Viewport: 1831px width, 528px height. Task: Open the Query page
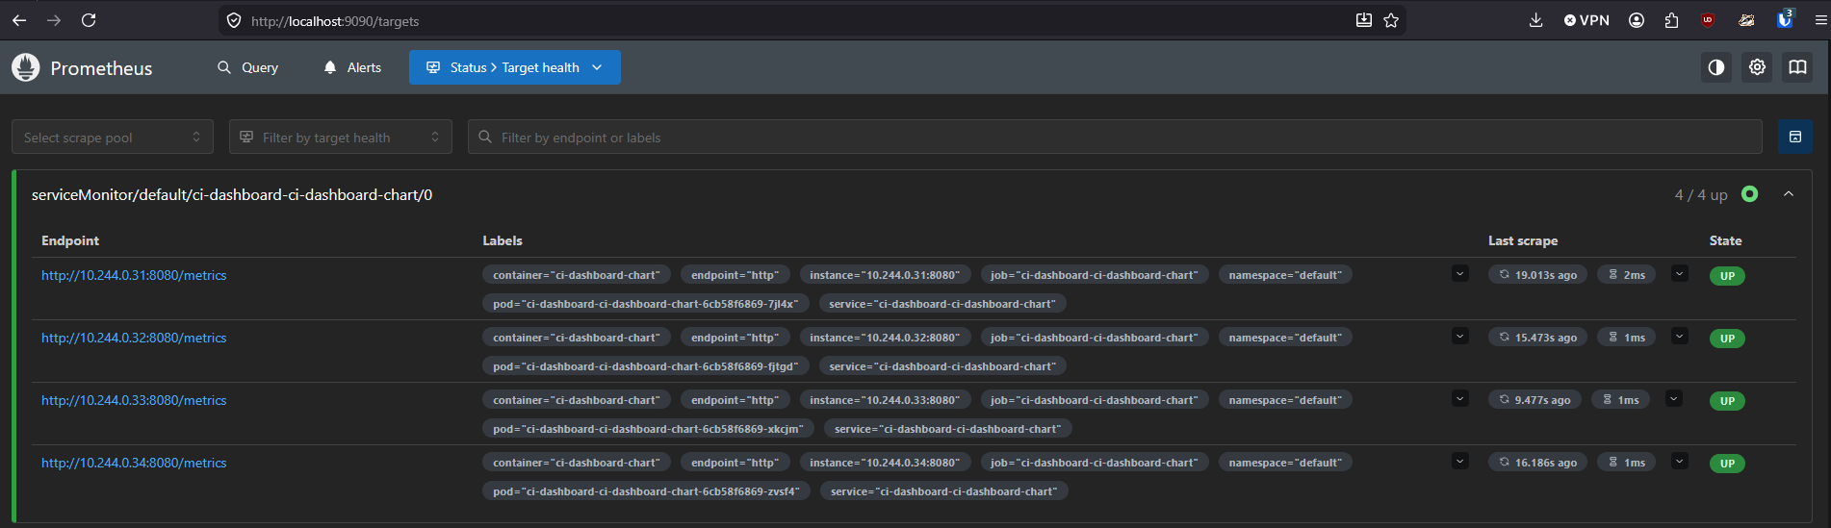pyautogui.click(x=247, y=67)
